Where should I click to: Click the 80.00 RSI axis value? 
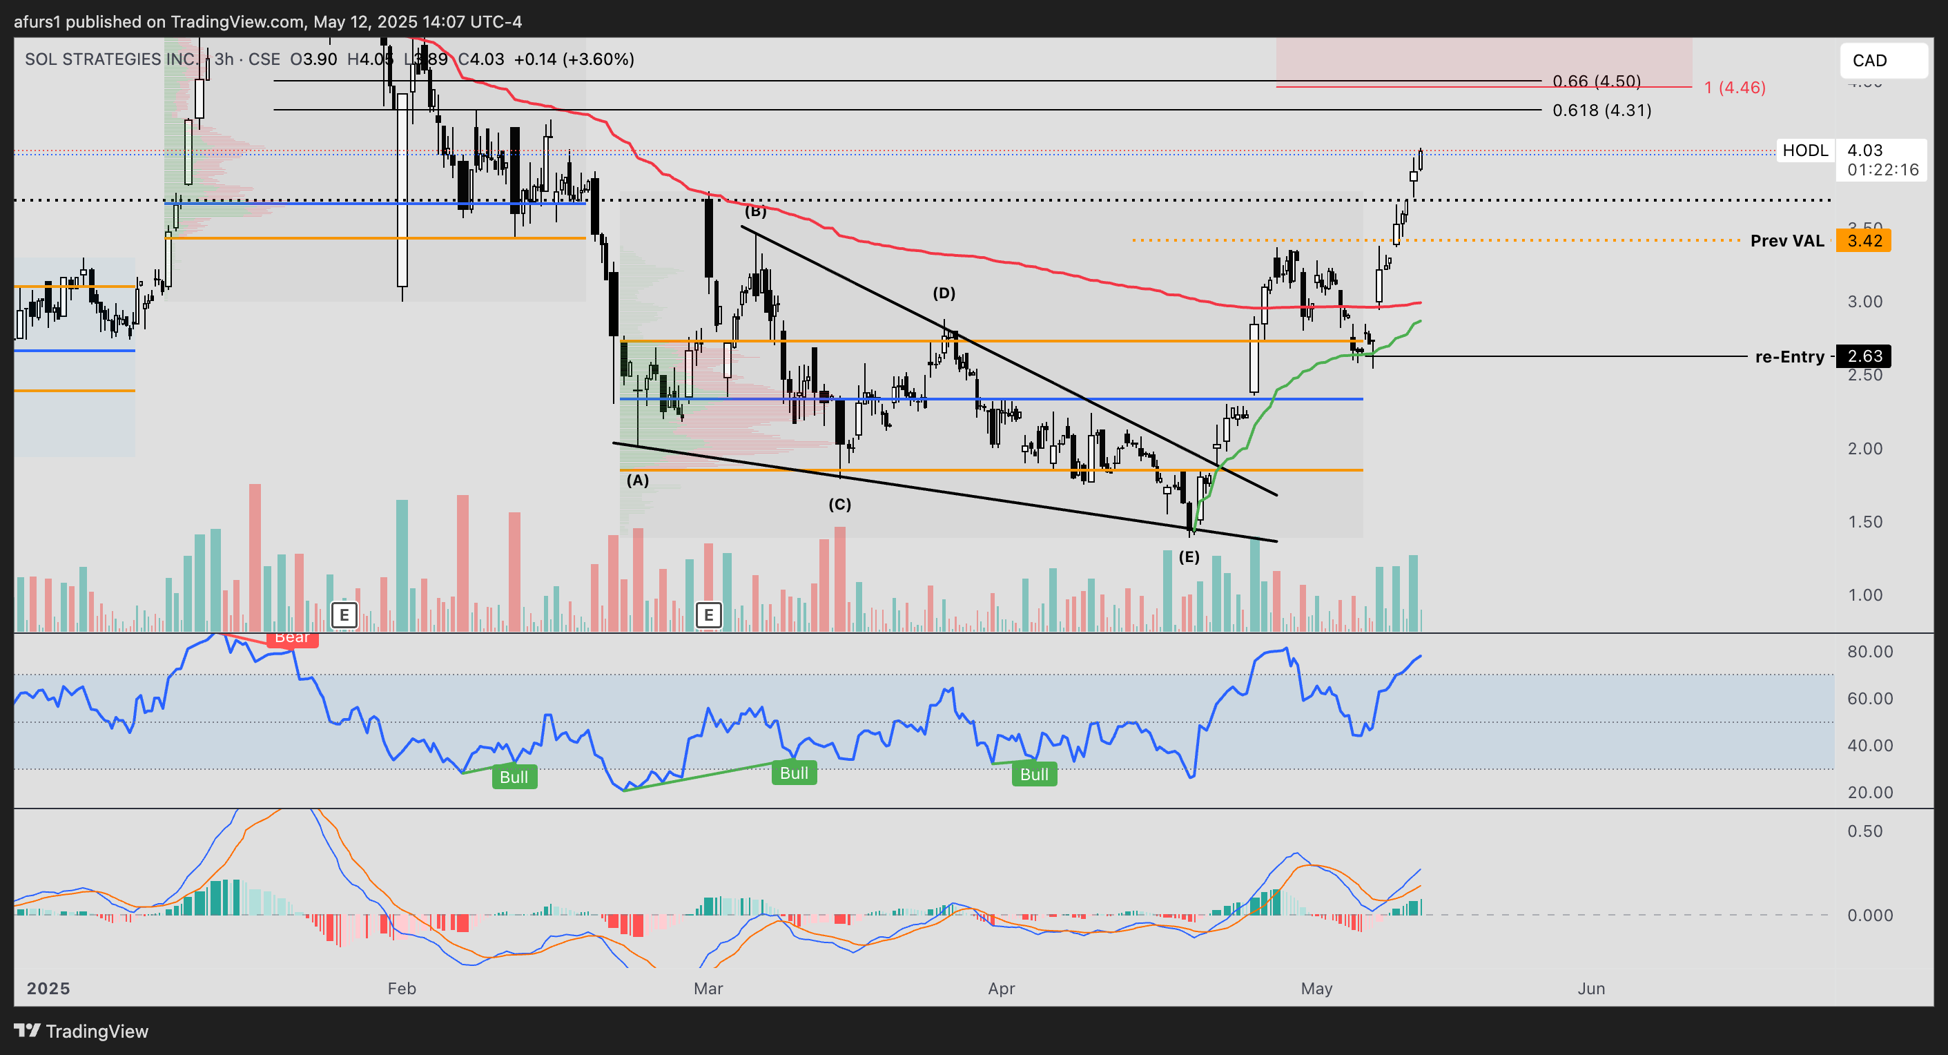point(1870,652)
